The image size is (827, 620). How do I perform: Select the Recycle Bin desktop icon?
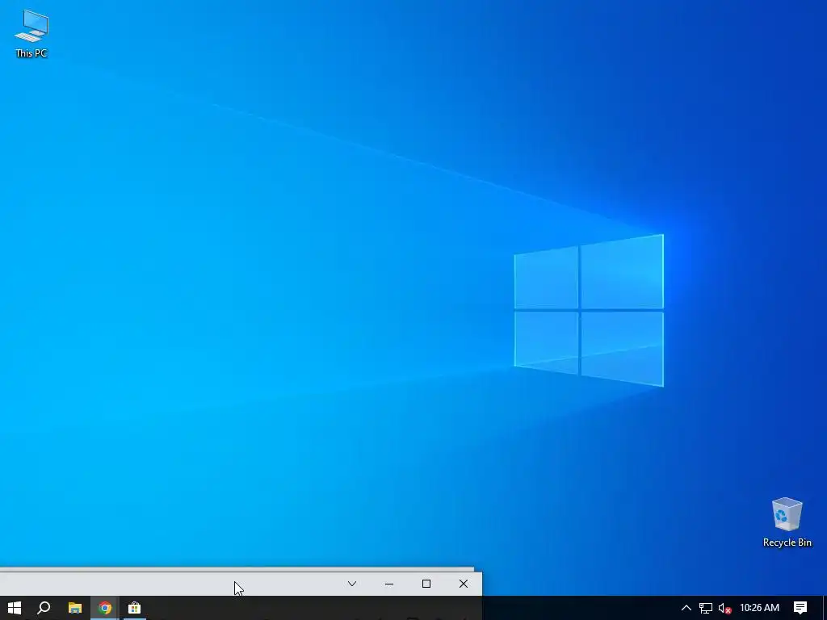pos(787,522)
